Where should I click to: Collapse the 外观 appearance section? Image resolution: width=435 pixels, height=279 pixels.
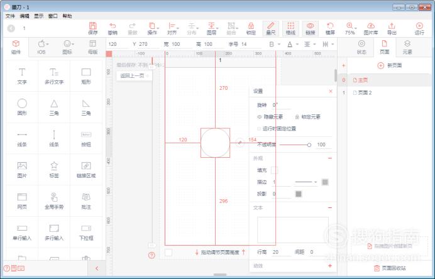click(330, 158)
